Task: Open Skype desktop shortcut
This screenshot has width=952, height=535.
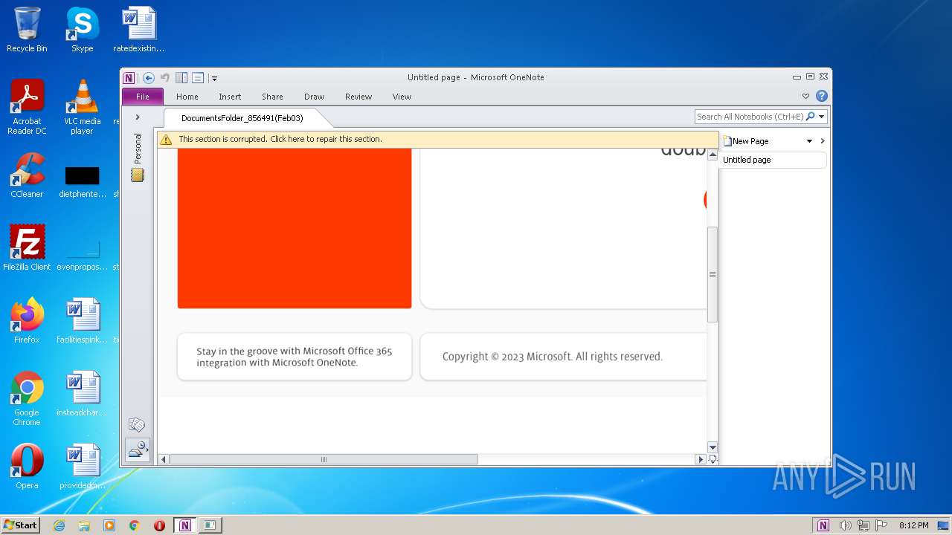Action: [82, 30]
